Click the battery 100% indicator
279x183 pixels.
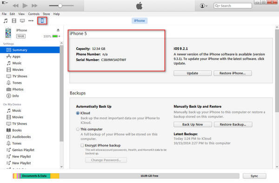[x=52, y=36]
